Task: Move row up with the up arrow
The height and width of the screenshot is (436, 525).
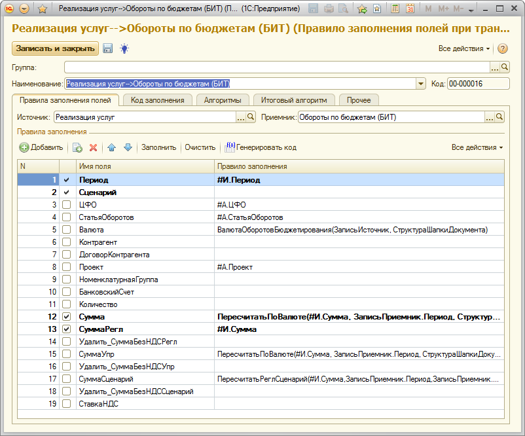Action: tap(111, 148)
